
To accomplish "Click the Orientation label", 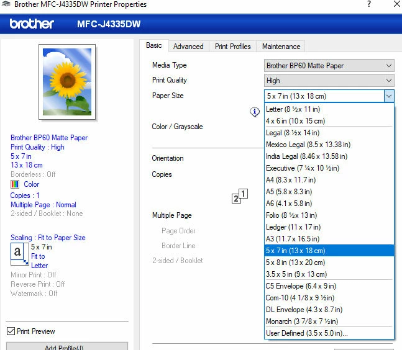I will tap(168, 158).
